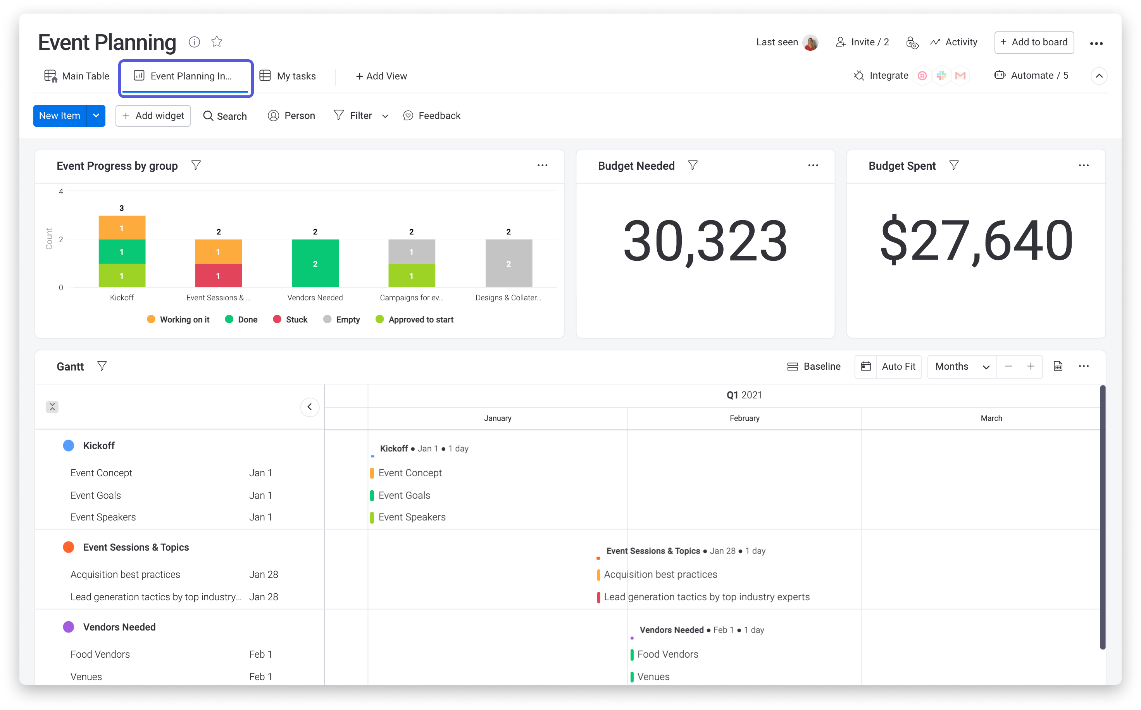The width and height of the screenshot is (1141, 710).
Task: Open the Gantt widget options menu
Action: tap(1083, 366)
